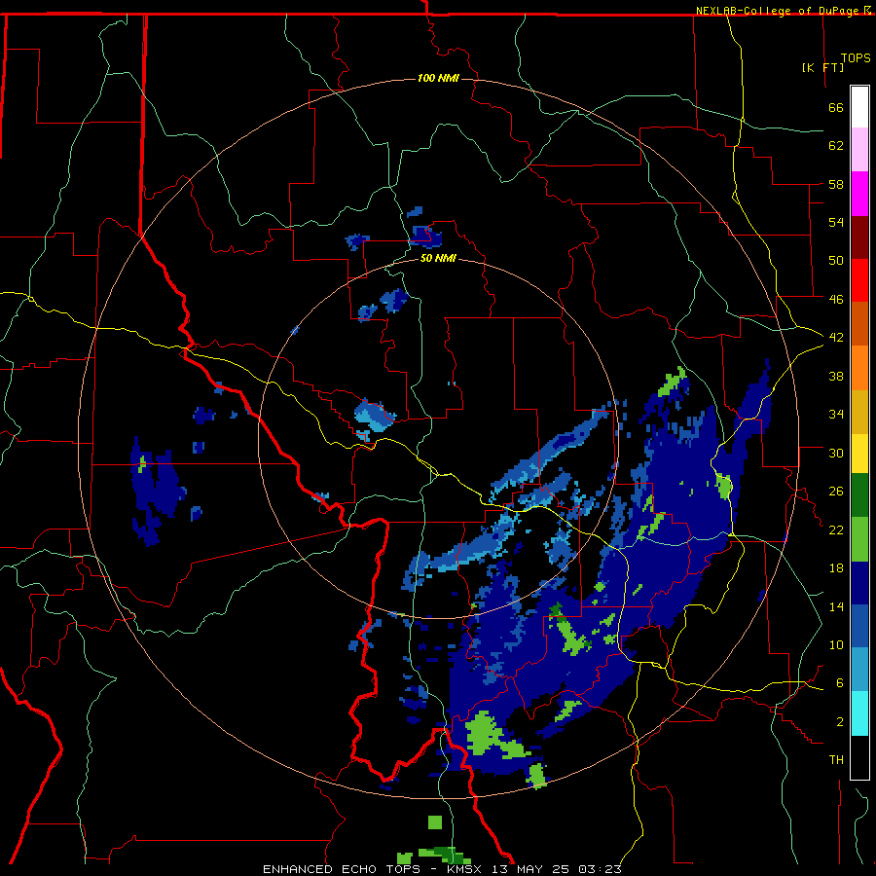This screenshot has height=876, width=876.
Task: Click the 2 legend value
Action: coord(840,722)
